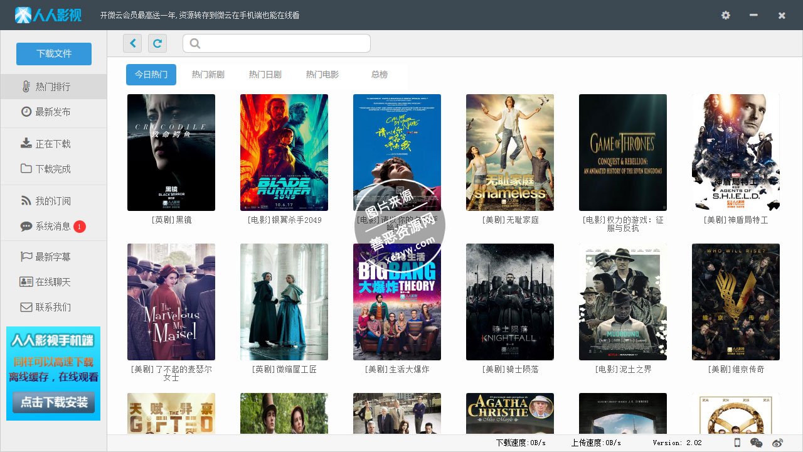Open the Game of Thrones Conquest poster

[x=623, y=153]
